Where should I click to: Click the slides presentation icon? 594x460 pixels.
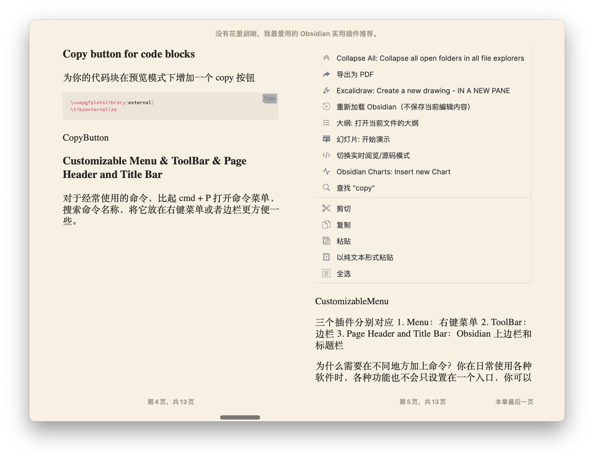tap(326, 139)
